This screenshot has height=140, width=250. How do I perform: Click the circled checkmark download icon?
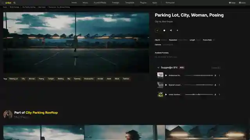[157, 30]
